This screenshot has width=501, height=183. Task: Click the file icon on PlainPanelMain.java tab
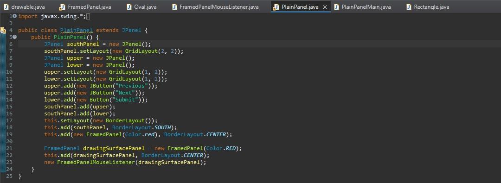(x=336, y=6)
